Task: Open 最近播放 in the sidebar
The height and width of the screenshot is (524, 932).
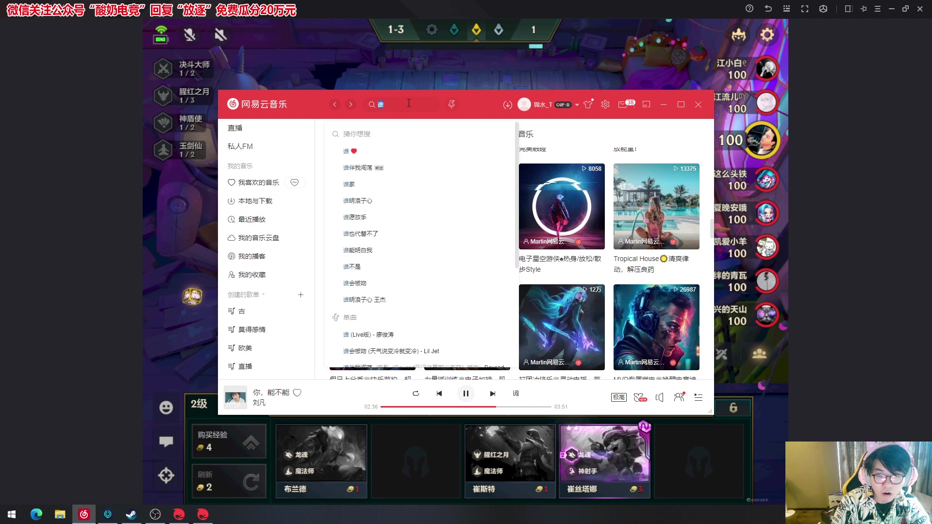Action: 247,219
